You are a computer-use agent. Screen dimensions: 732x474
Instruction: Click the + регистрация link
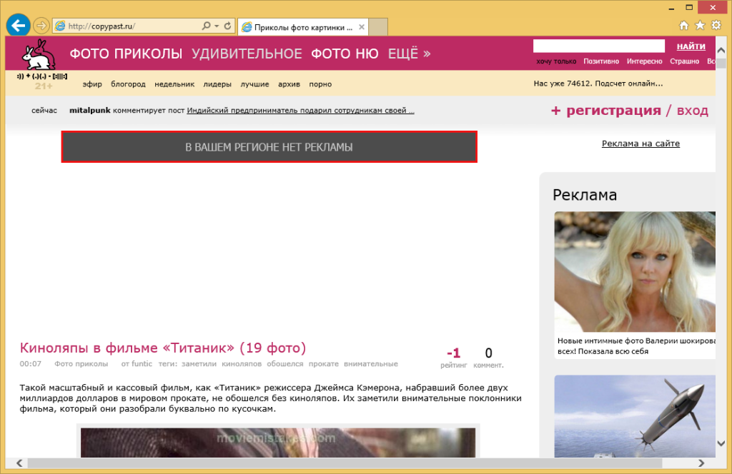[x=605, y=111]
